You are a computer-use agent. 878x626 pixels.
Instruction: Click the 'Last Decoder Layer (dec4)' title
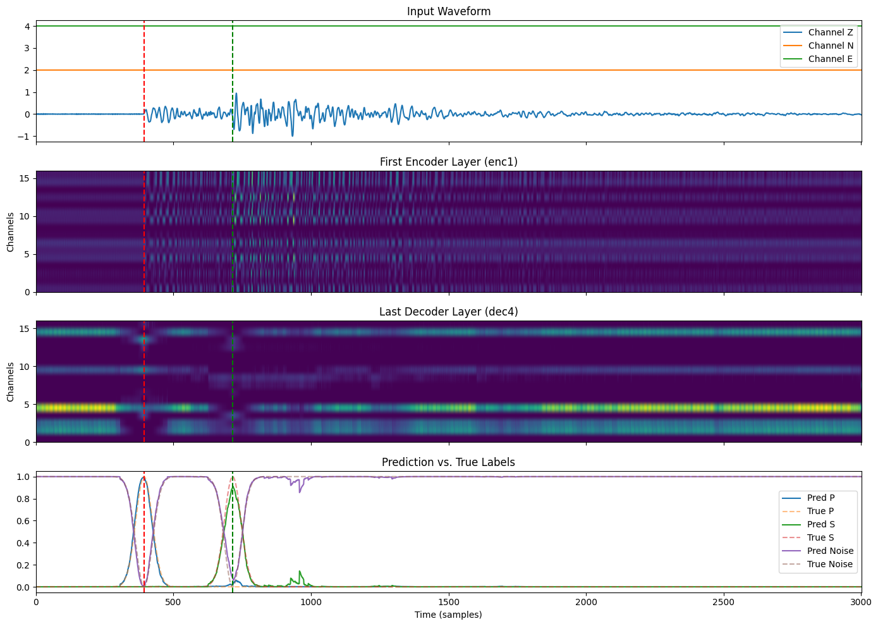coord(449,312)
